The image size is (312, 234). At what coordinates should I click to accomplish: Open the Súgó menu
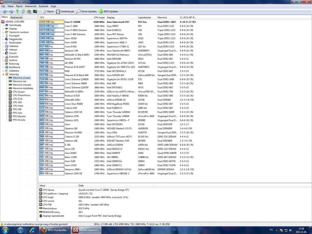point(53,6)
